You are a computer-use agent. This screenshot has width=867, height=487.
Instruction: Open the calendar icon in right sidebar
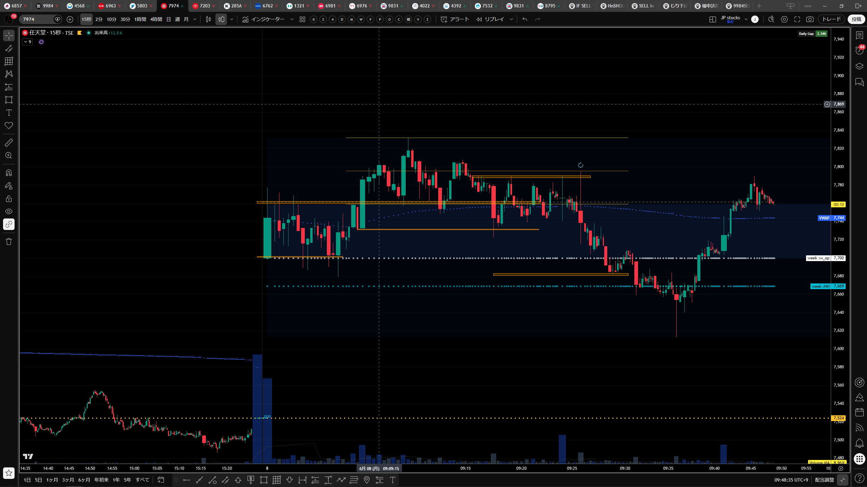click(x=859, y=412)
